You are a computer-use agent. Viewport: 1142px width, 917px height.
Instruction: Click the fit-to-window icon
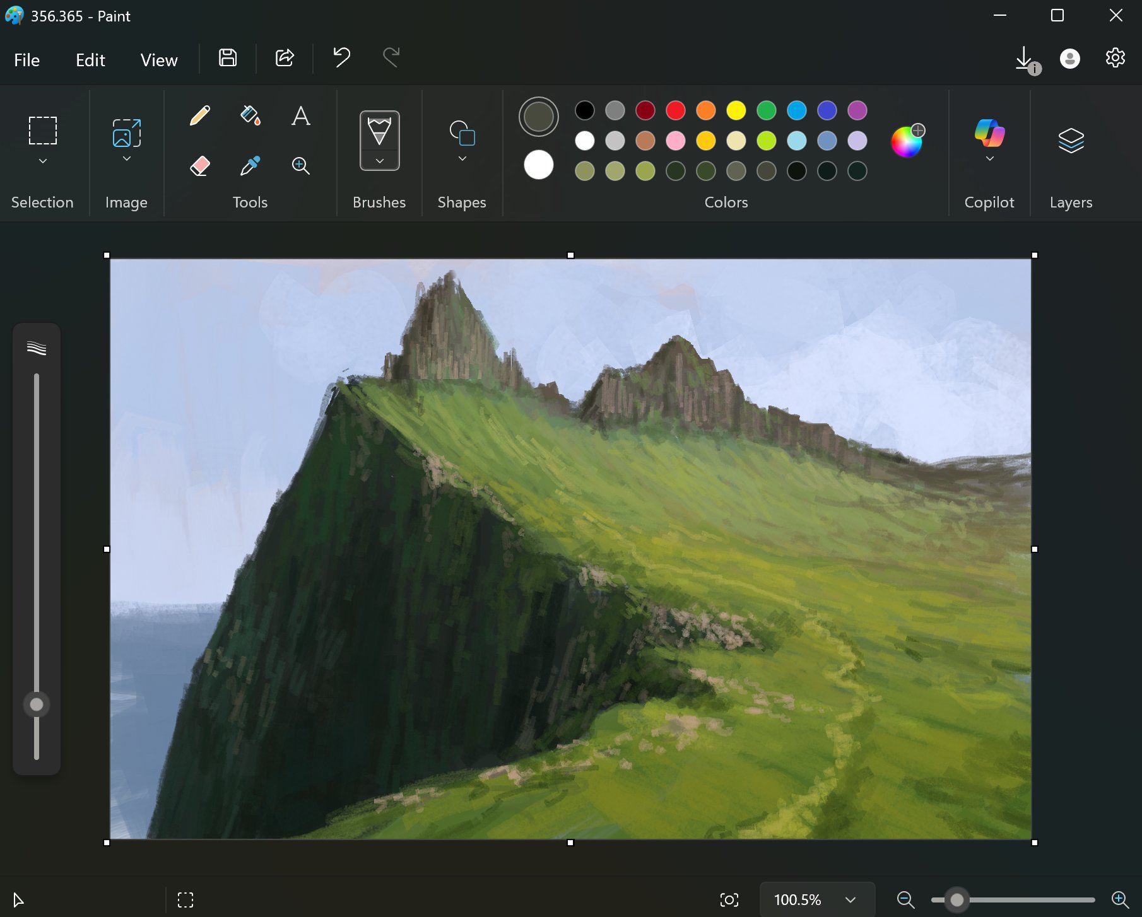pos(729,900)
